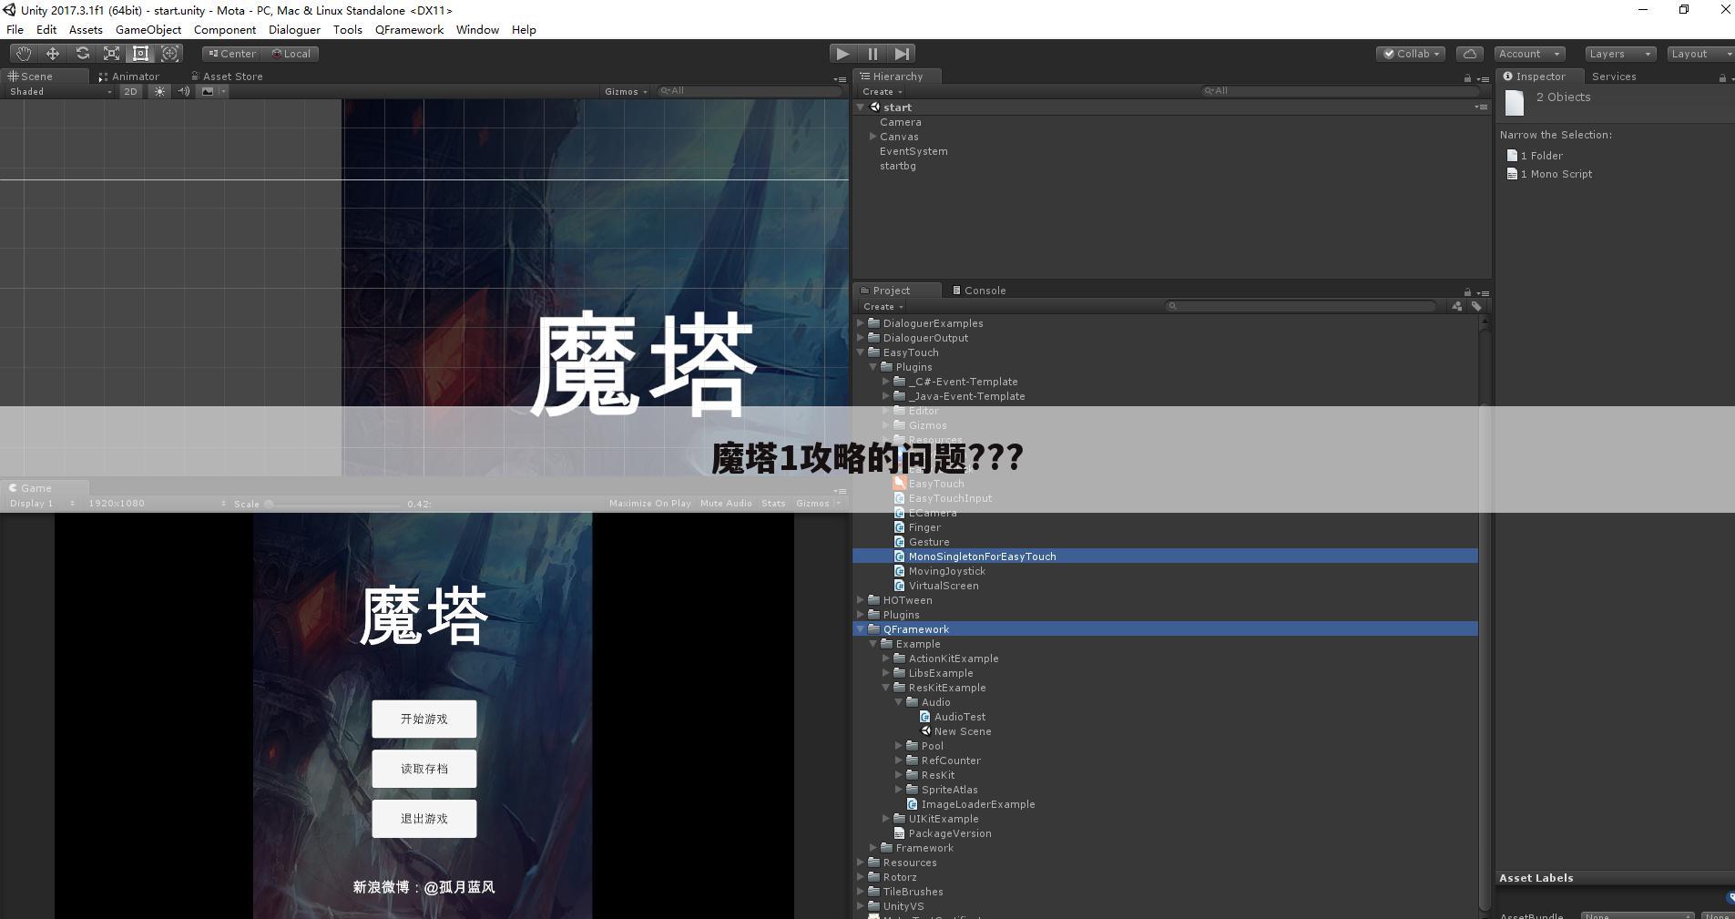Viewport: 1735px width, 919px height.
Task: Collapse the EasyTouch folder
Action: [861, 352]
